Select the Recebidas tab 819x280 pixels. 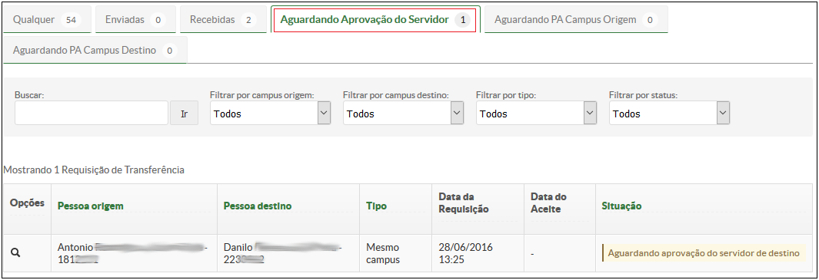tap(223, 20)
